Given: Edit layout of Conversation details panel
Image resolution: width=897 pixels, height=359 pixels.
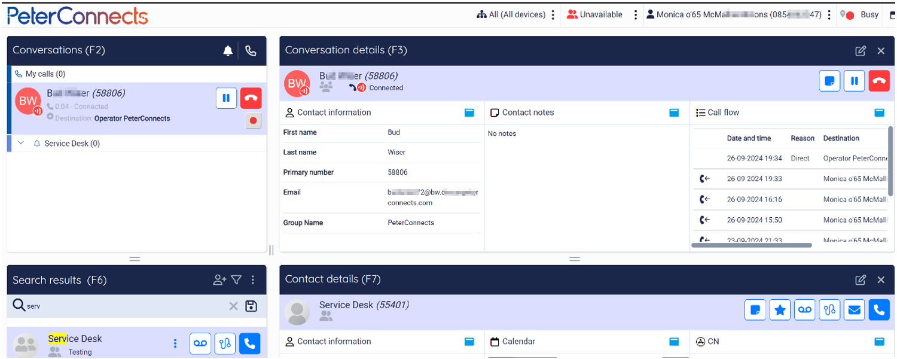Looking at the screenshot, I should pos(861,51).
